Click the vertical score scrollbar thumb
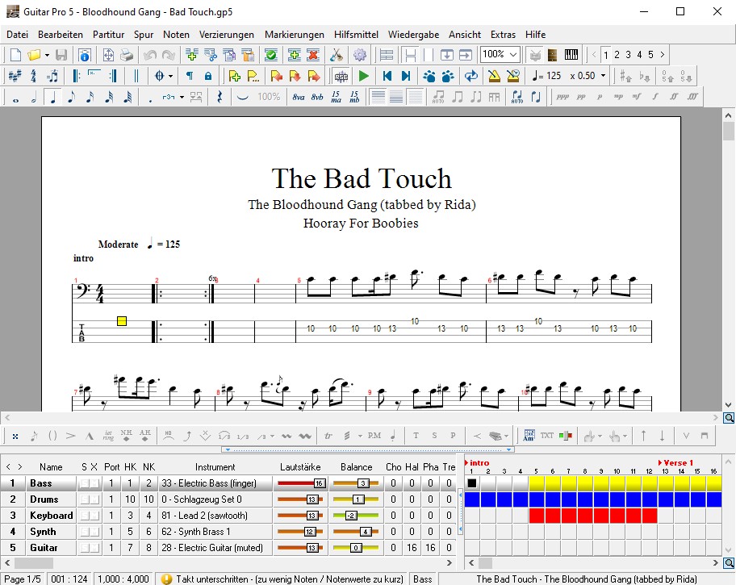Screen dimensions: 736x585 tap(729, 131)
